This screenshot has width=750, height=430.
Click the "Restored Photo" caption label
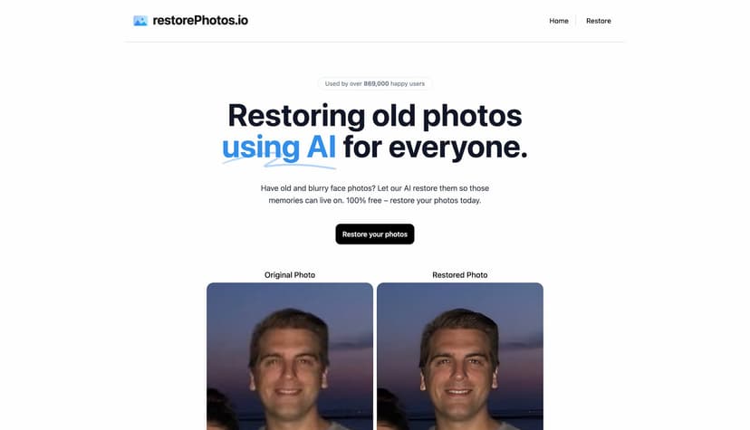(460, 274)
